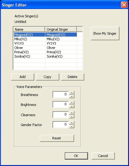This screenshot has height=166, width=129.
Task: Delete the selected singer
Action: point(73,77)
